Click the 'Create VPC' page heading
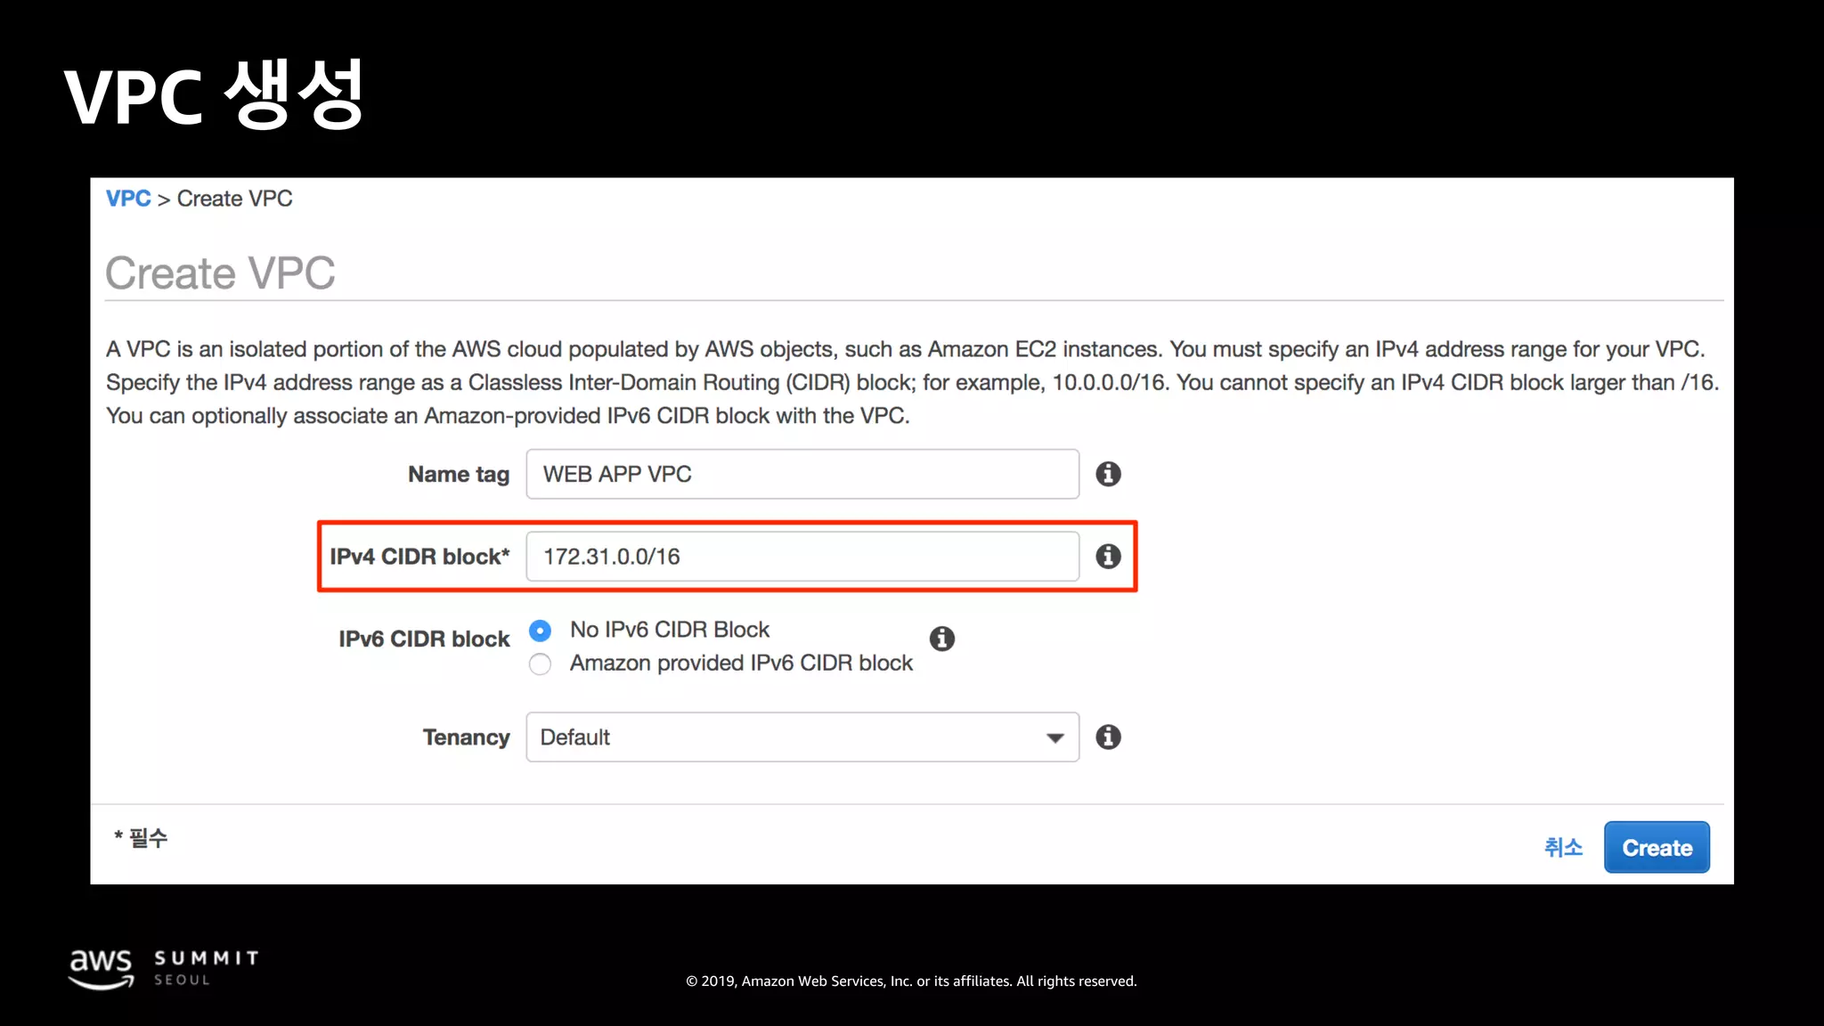This screenshot has width=1824, height=1026. (220, 273)
